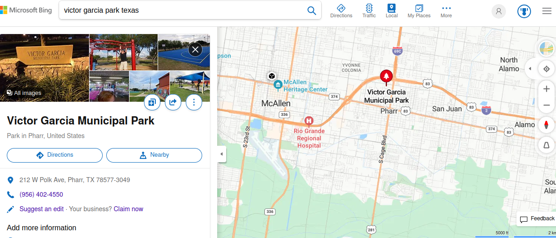Save place to collection icon

coord(152,102)
